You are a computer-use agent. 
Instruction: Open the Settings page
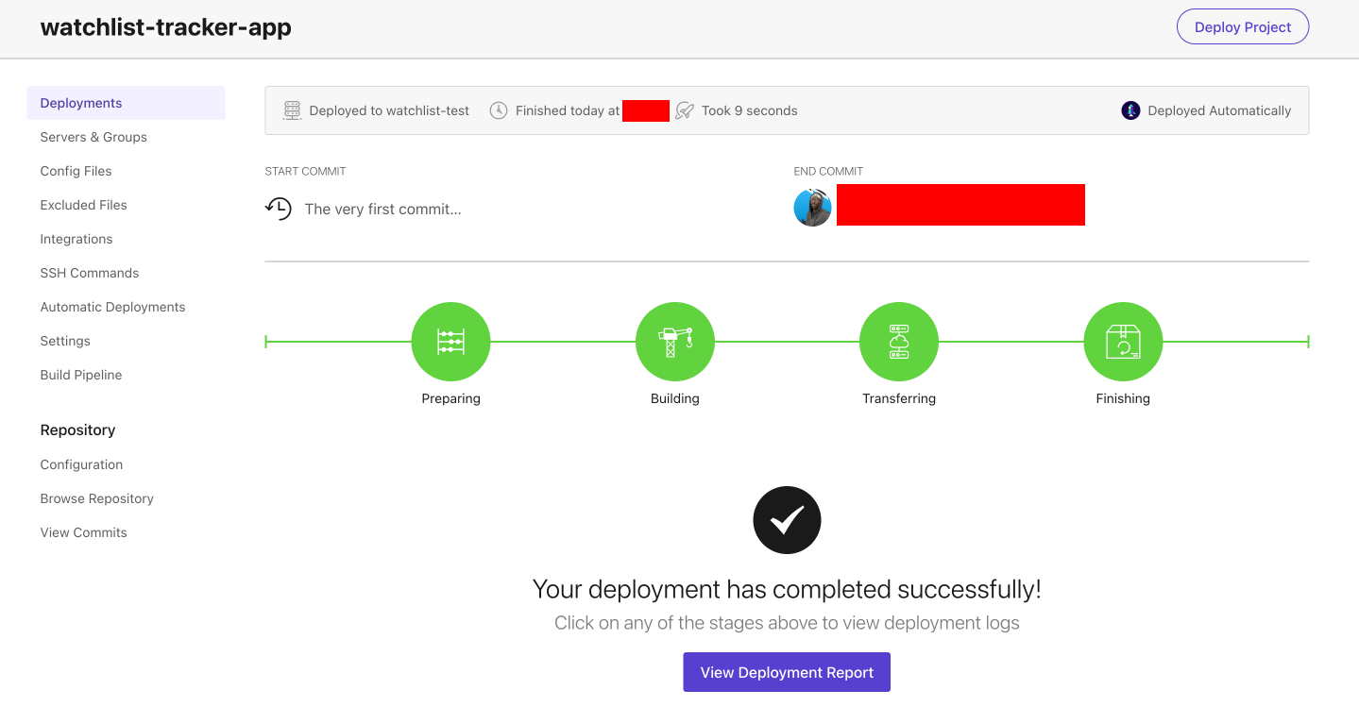(64, 341)
